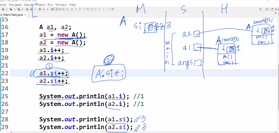Click the warning marker on line 29
This screenshot has width=279, height=133.
[x=1, y=127]
